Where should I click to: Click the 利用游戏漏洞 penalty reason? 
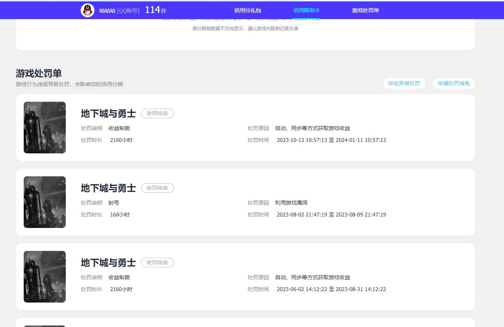coord(291,203)
